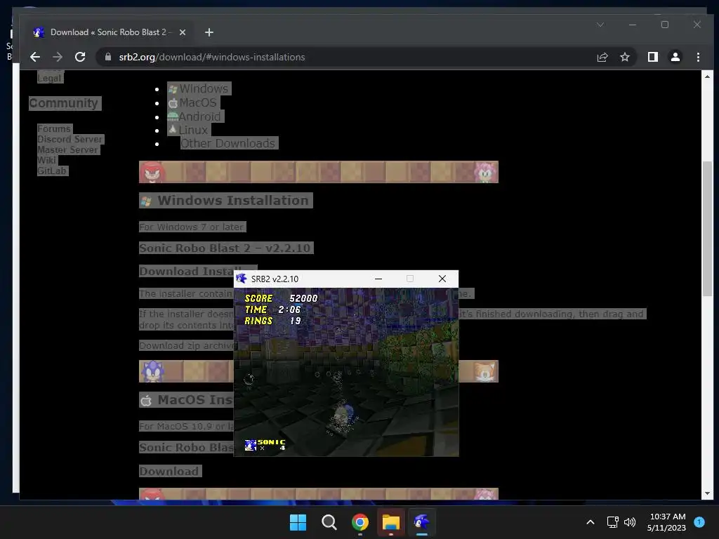
Task: Open File Explorer from the taskbar
Action: tap(391, 522)
